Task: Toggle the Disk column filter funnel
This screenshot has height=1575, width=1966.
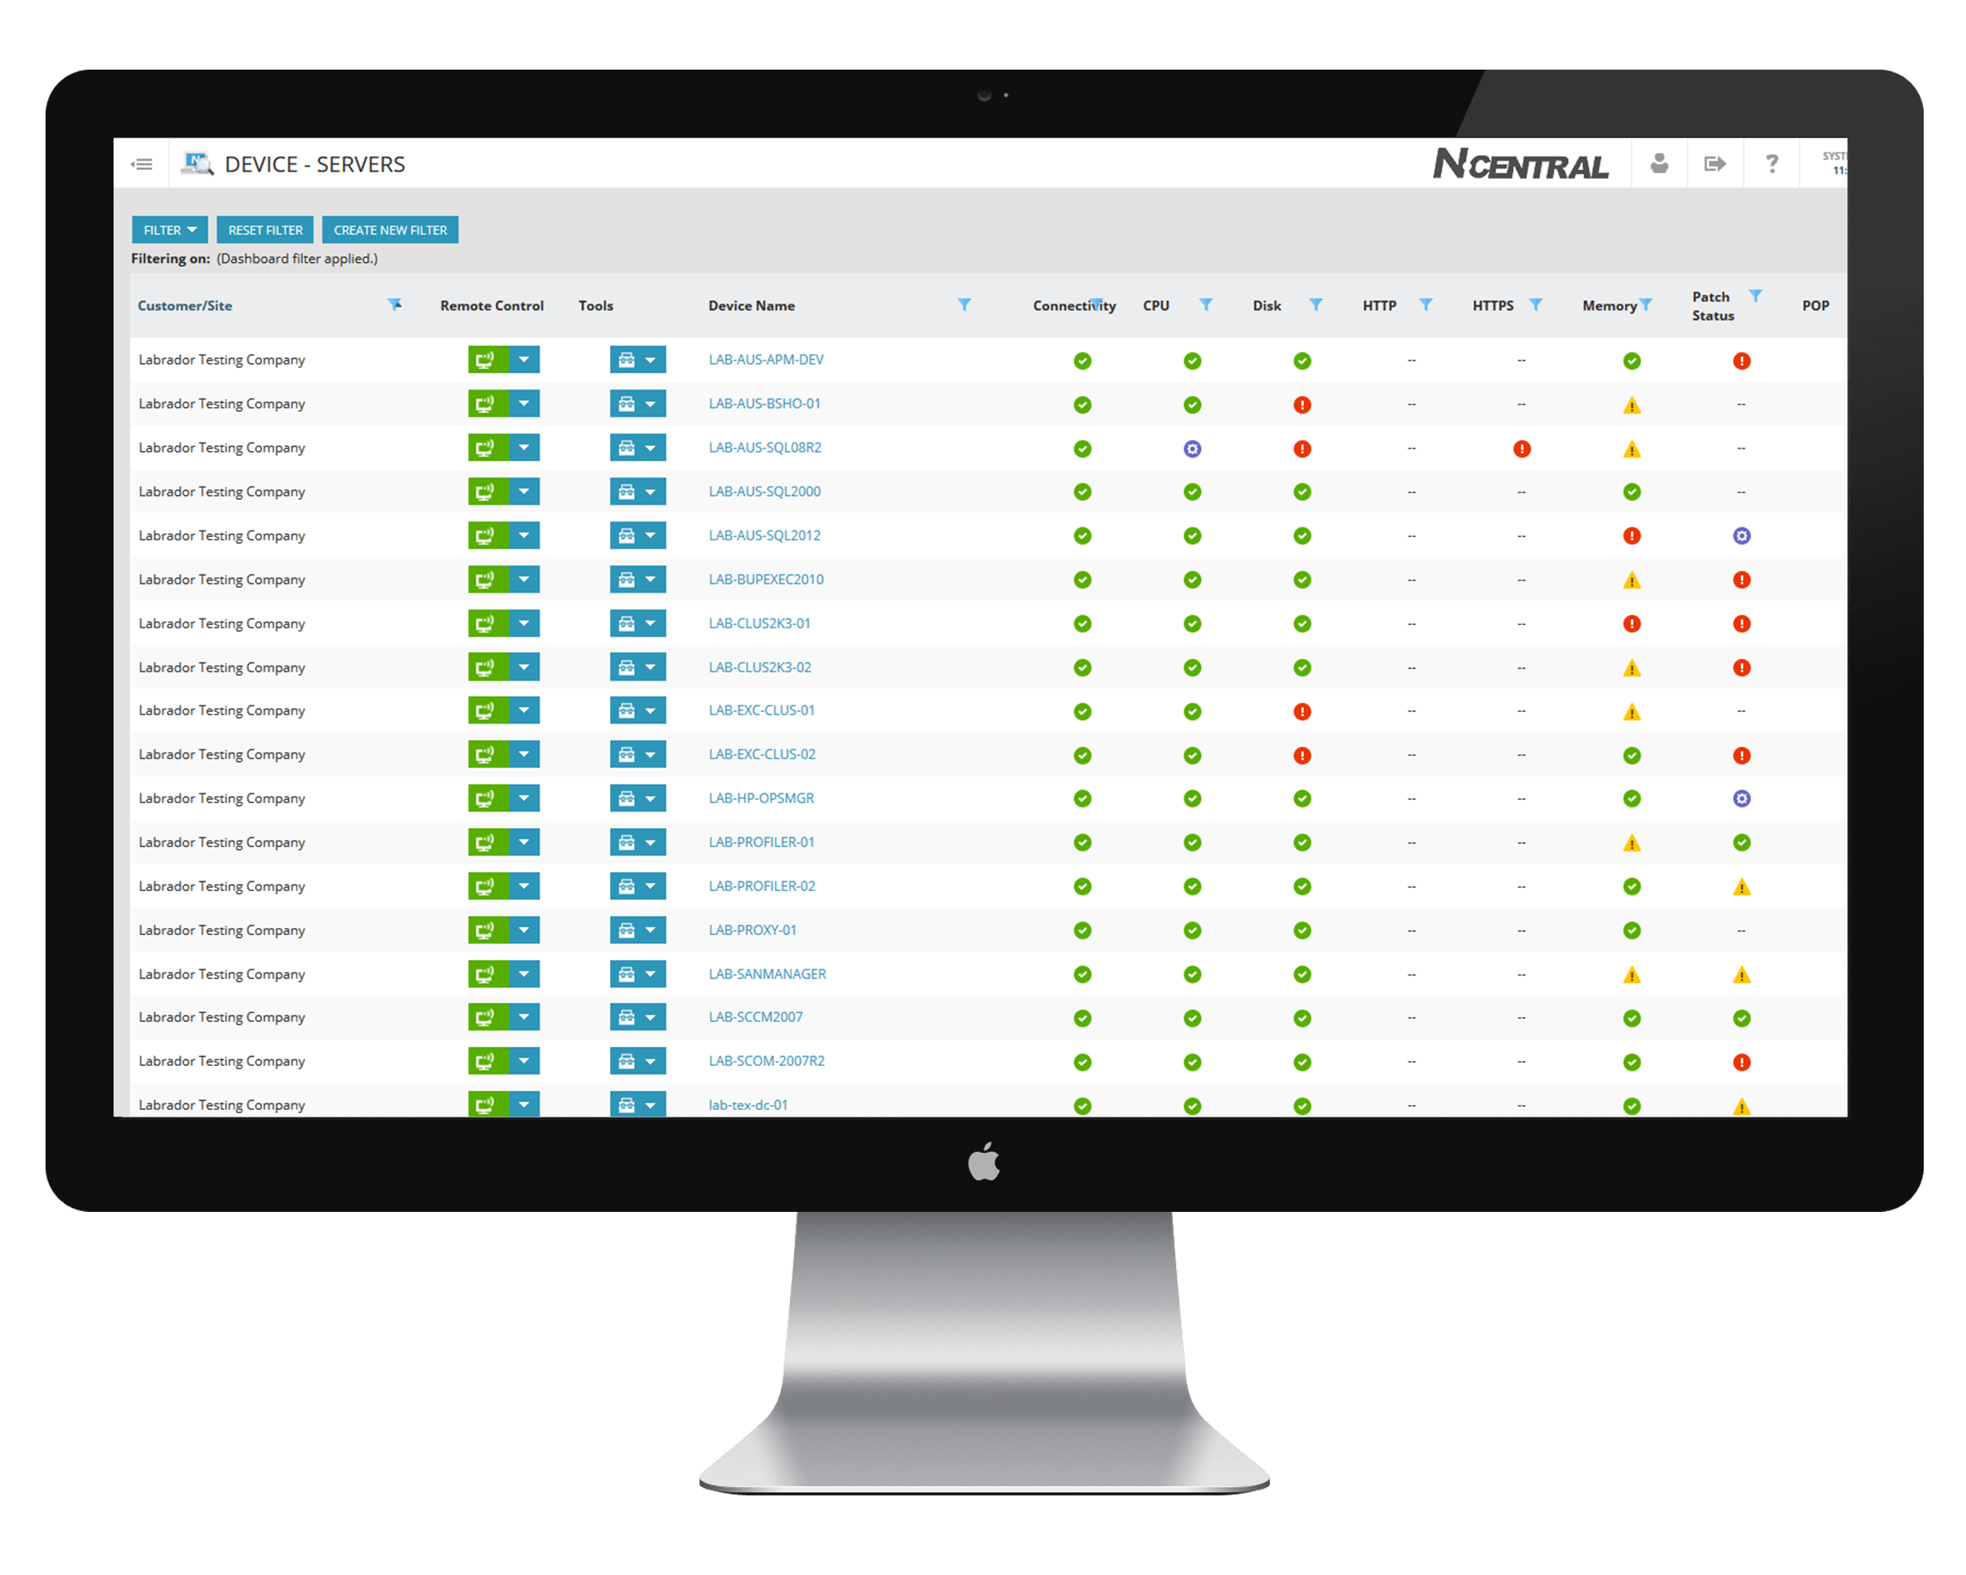Action: (1315, 304)
